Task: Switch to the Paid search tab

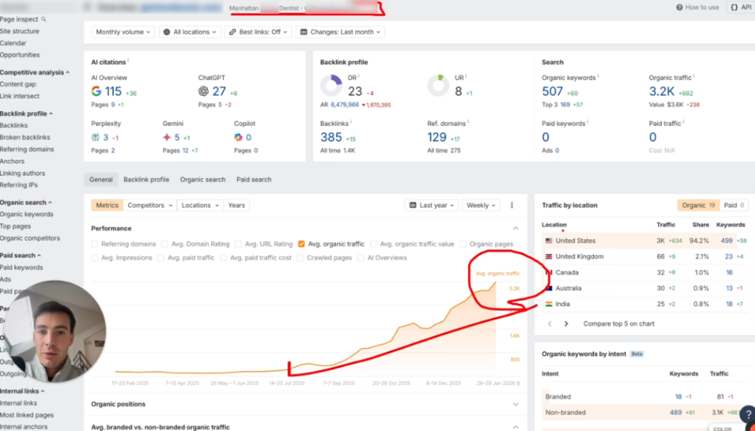Action: click(254, 180)
